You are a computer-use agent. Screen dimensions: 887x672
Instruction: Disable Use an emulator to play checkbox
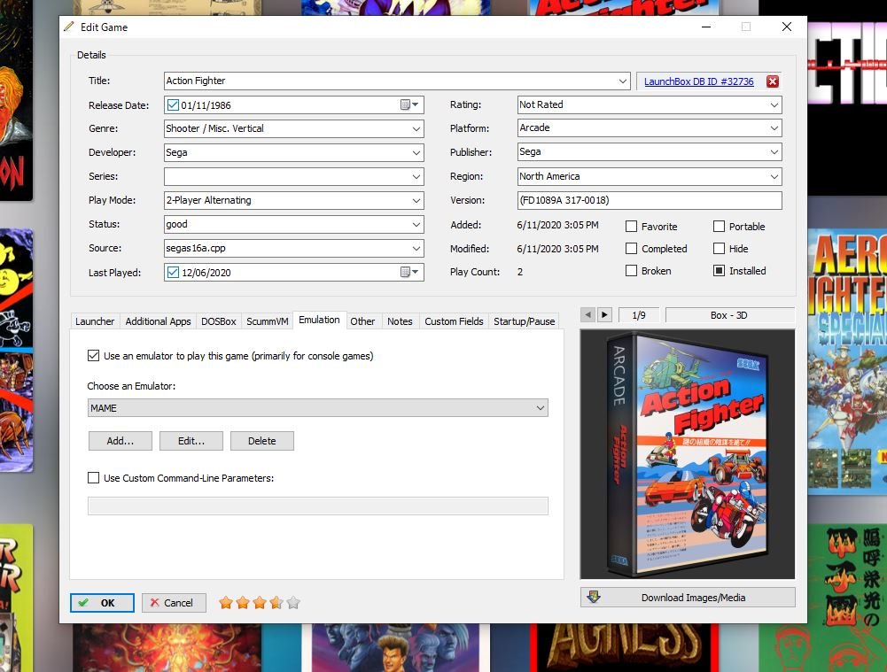click(x=94, y=356)
